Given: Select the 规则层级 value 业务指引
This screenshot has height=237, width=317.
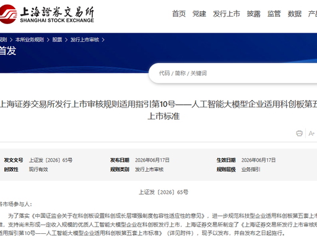Looking at the screenshot, I should tap(251, 170).
